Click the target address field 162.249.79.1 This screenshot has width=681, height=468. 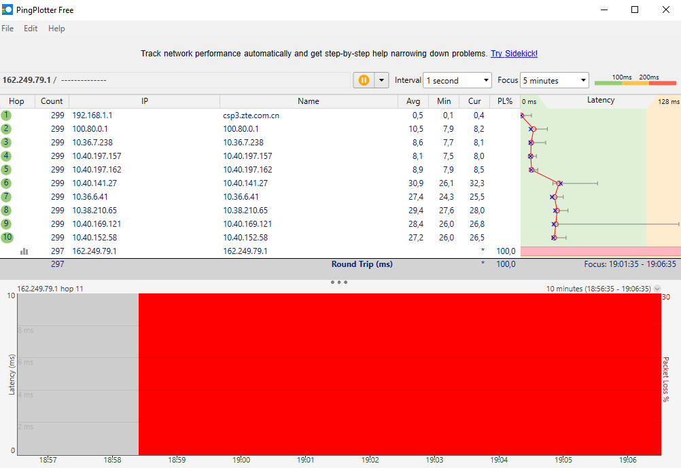pyautogui.click(x=175, y=80)
